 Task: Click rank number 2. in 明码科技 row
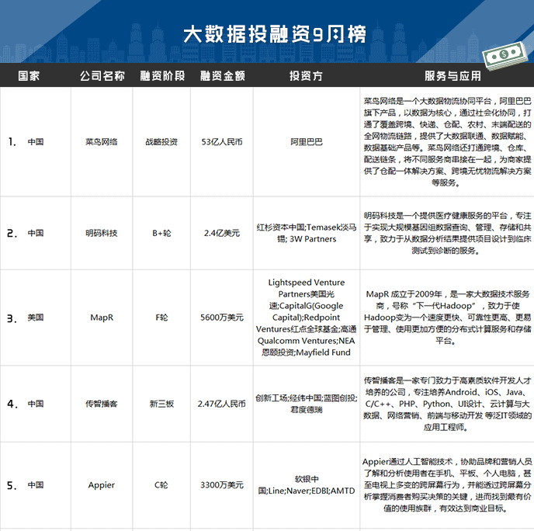click(12, 234)
